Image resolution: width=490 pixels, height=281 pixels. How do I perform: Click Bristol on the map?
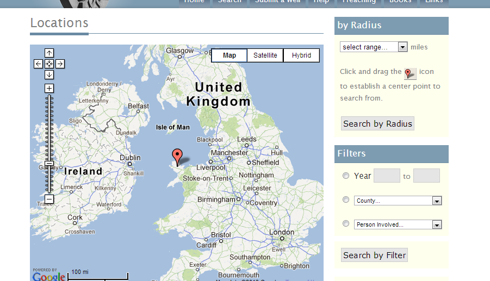(x=221, y=235)
